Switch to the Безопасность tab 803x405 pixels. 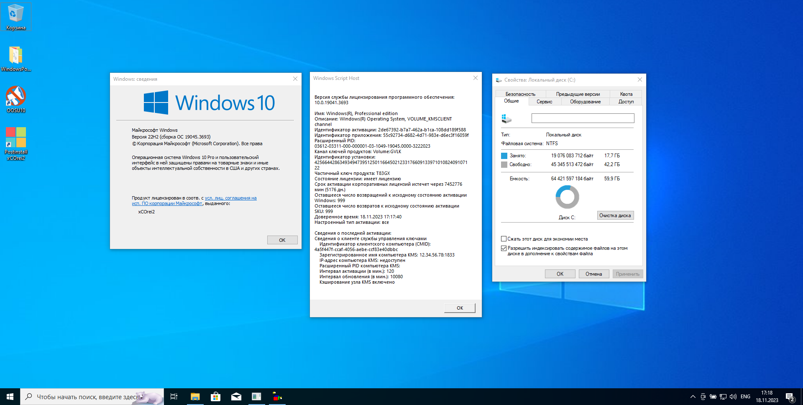(520, 94)
